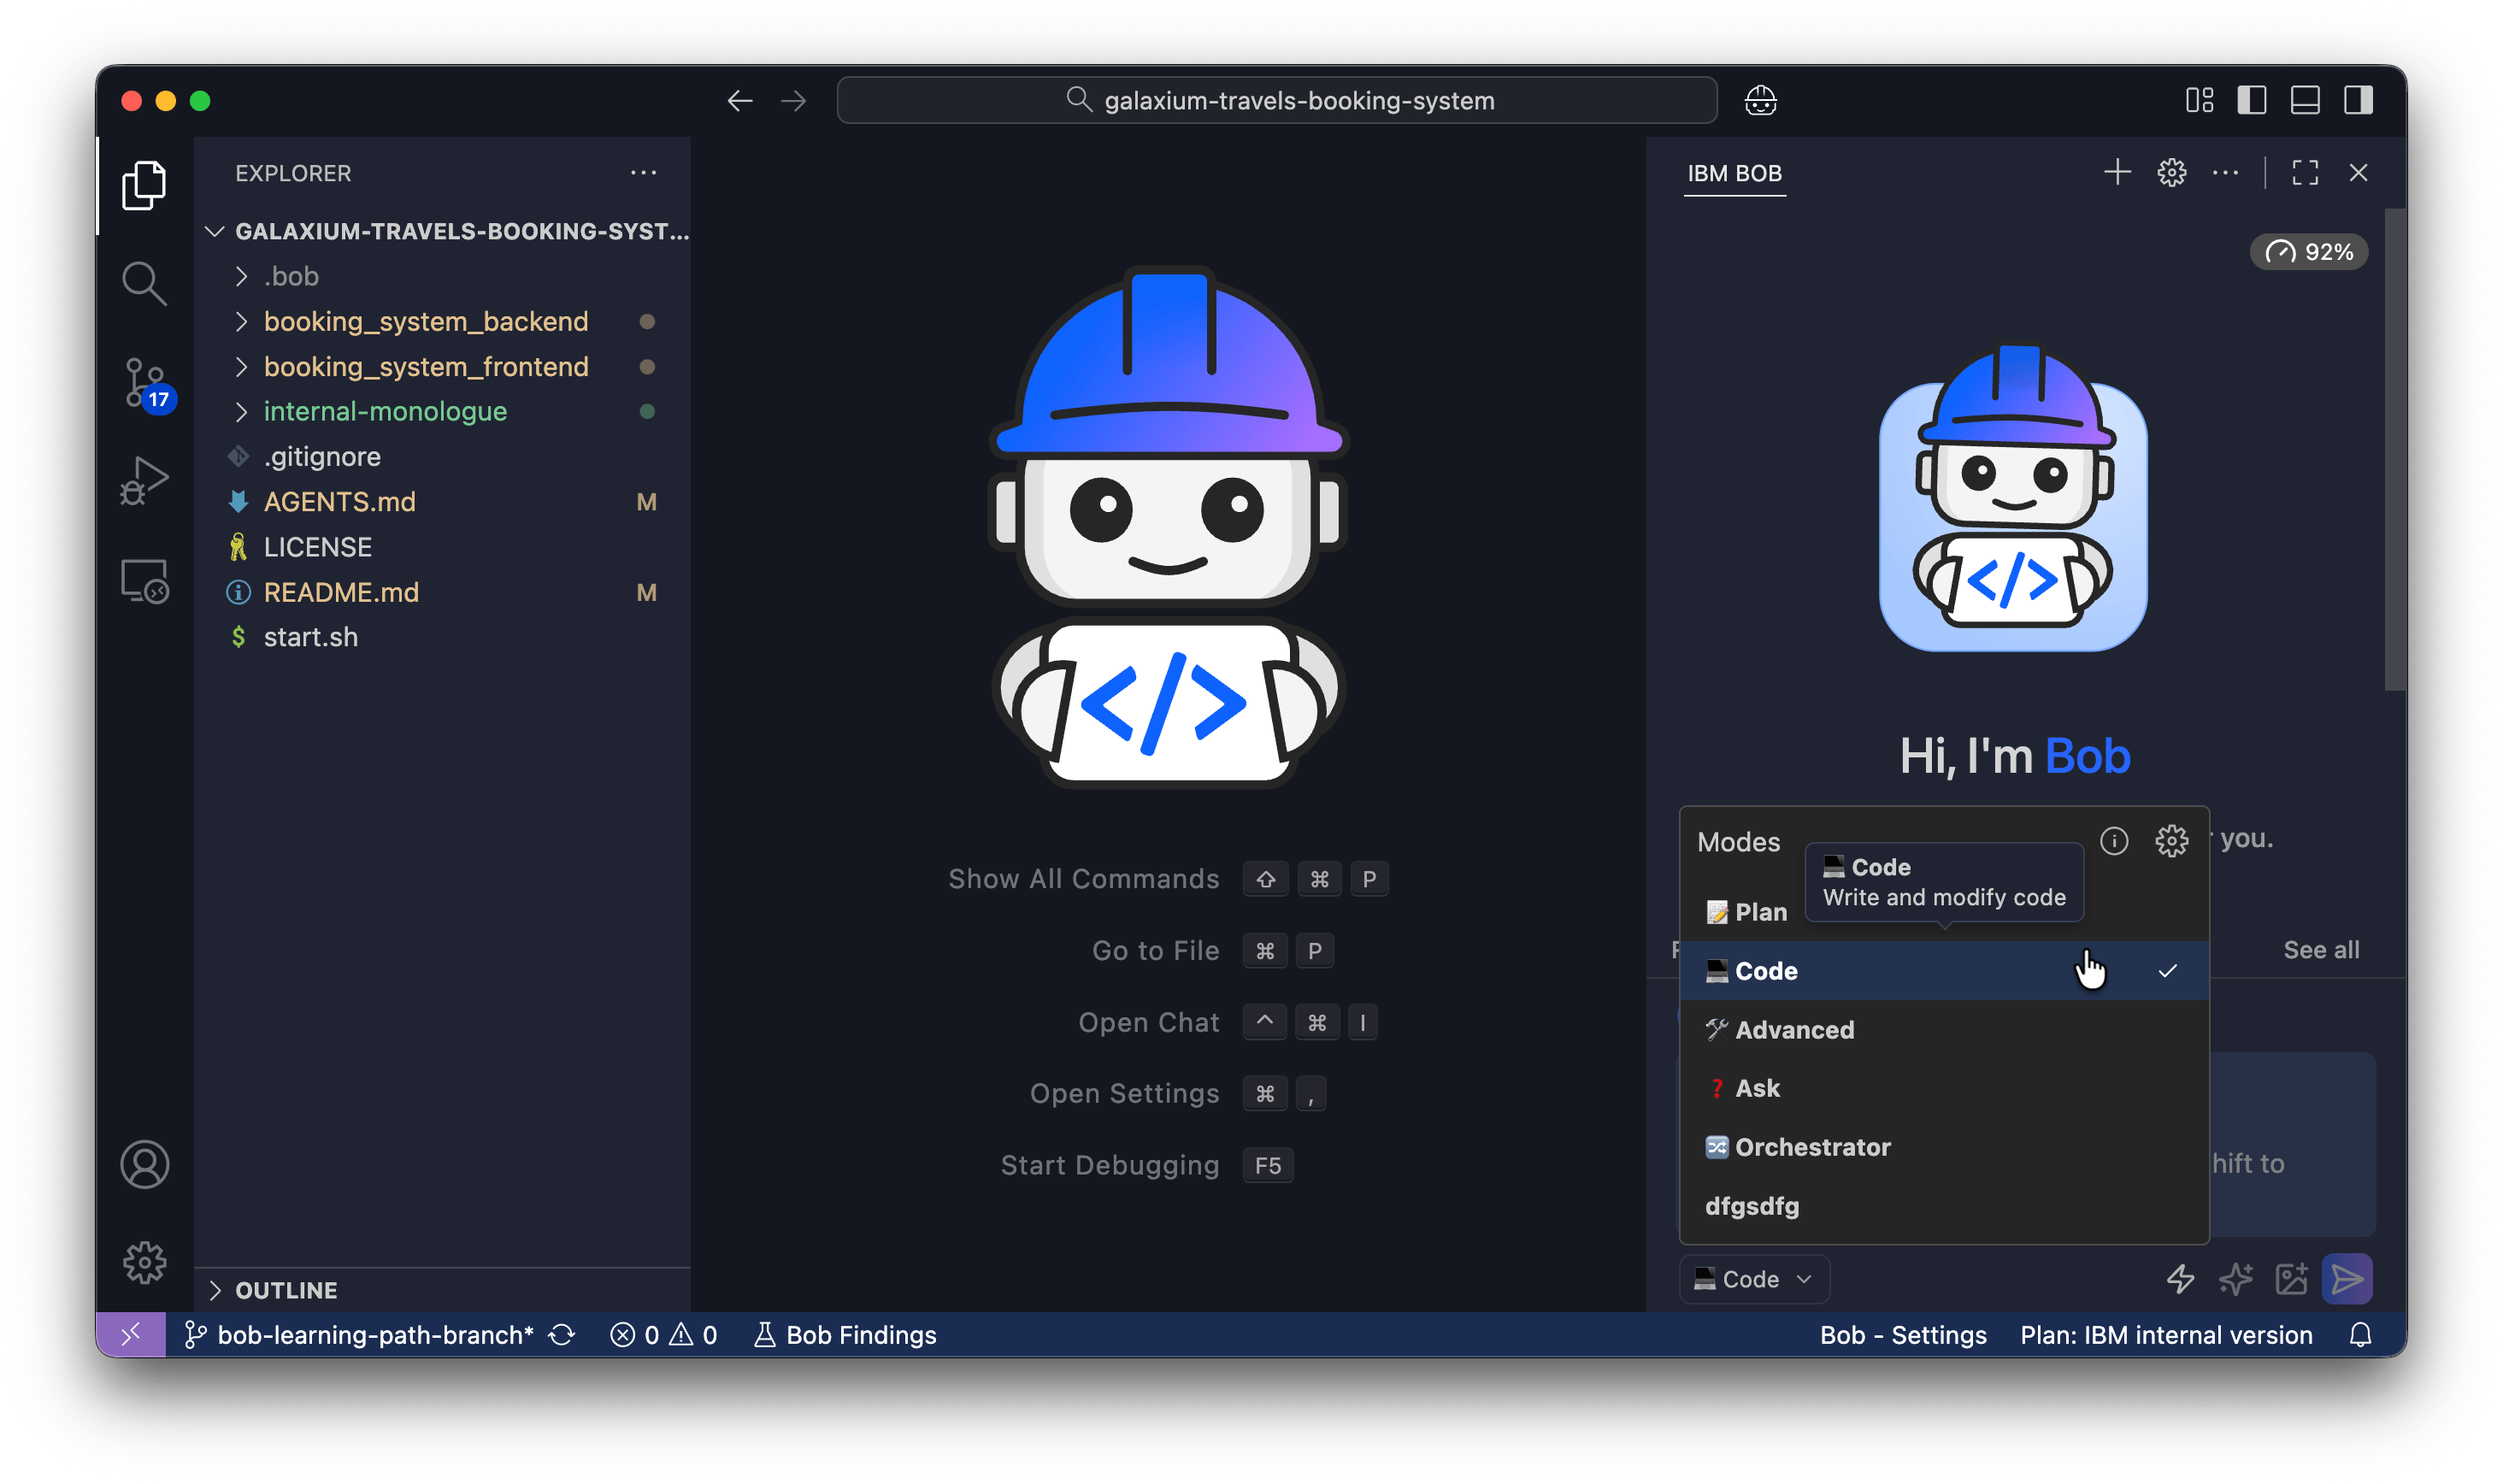
Task: Click the See all link
Action: tap(2321, 950)
